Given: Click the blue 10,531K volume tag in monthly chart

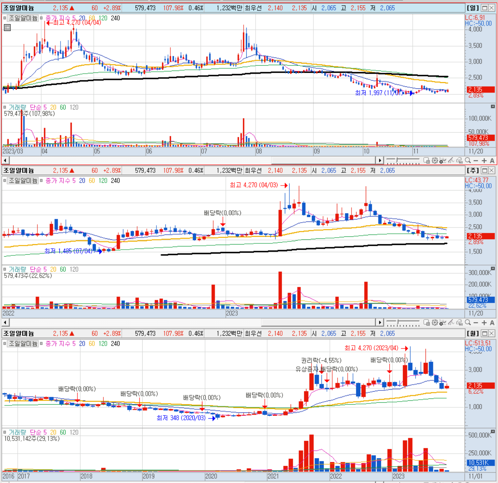Looking at the screenshot, I should 481,463.
